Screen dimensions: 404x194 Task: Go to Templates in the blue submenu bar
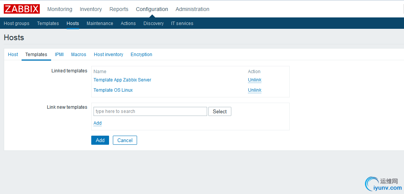click(48, 23)
